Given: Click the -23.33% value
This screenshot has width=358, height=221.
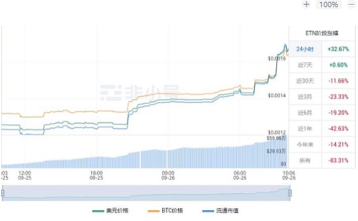Looking at the screenshot, I should point(338,97).
